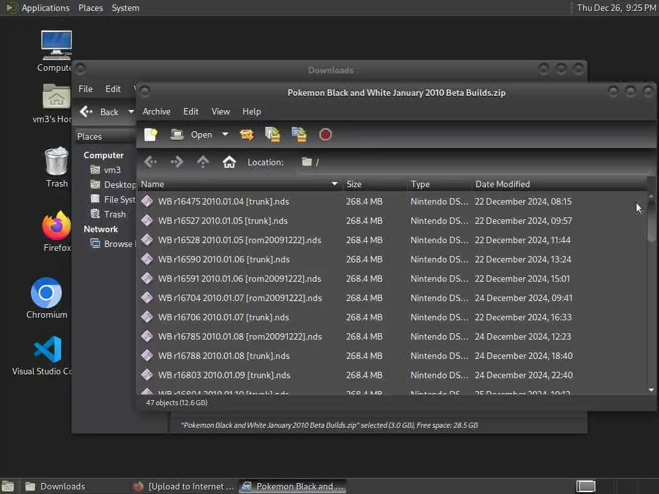The width and height of the screenshot is (659, 494).
Task: Click the Show Desktop taskbar icon
Action: click(x=8, y=486)
